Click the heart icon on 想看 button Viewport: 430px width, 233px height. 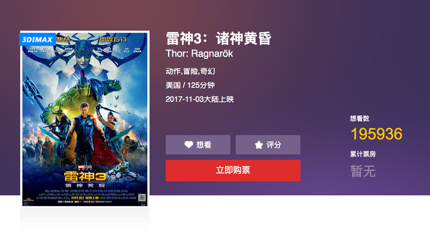click(x=189, y=145)
